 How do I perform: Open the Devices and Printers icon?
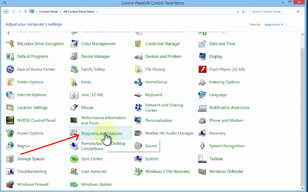138,56
